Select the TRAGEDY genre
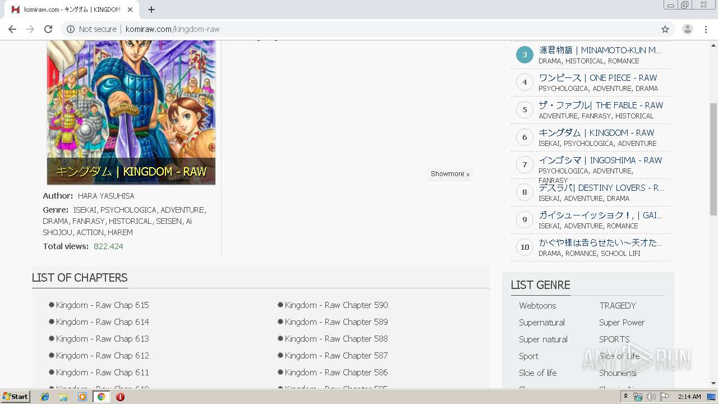 click(618, 306)
